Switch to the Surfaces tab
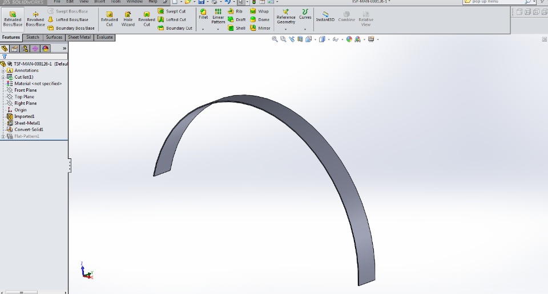The height and width of the screenshot is (294, 548). [54, 37]
